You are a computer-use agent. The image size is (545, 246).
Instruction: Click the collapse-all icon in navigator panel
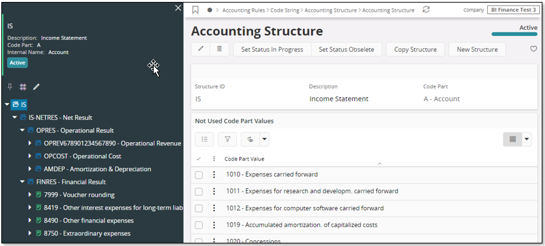click(23, 87)
